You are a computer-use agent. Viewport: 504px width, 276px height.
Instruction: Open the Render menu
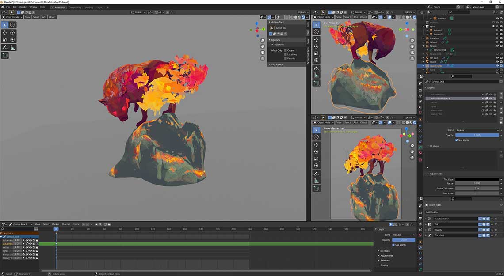tap(23, 7)
